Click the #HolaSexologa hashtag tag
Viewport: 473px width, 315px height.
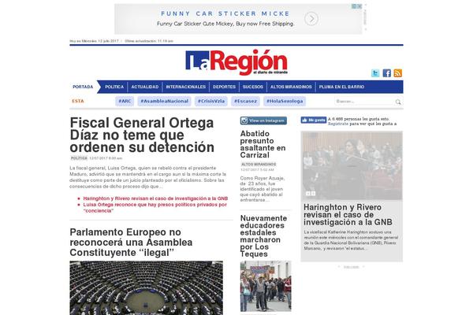[x=285, y=102]
